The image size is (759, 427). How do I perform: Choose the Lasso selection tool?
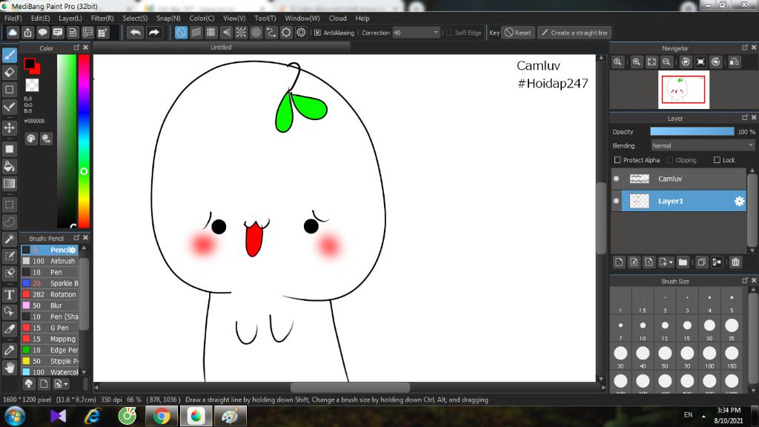click(x=10, y=222)
